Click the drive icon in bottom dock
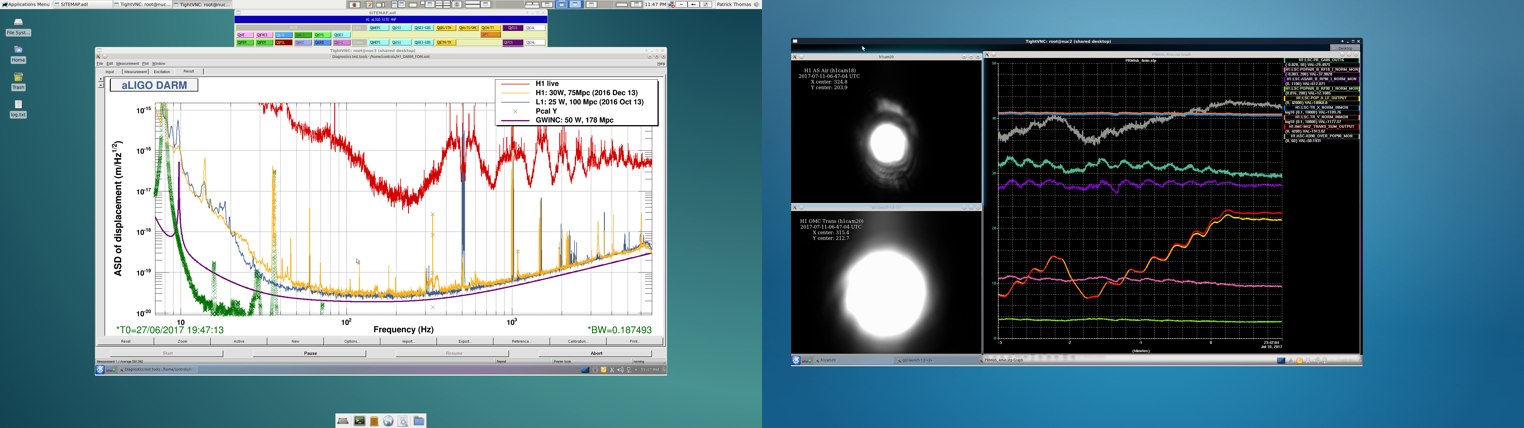 (343, 420)
